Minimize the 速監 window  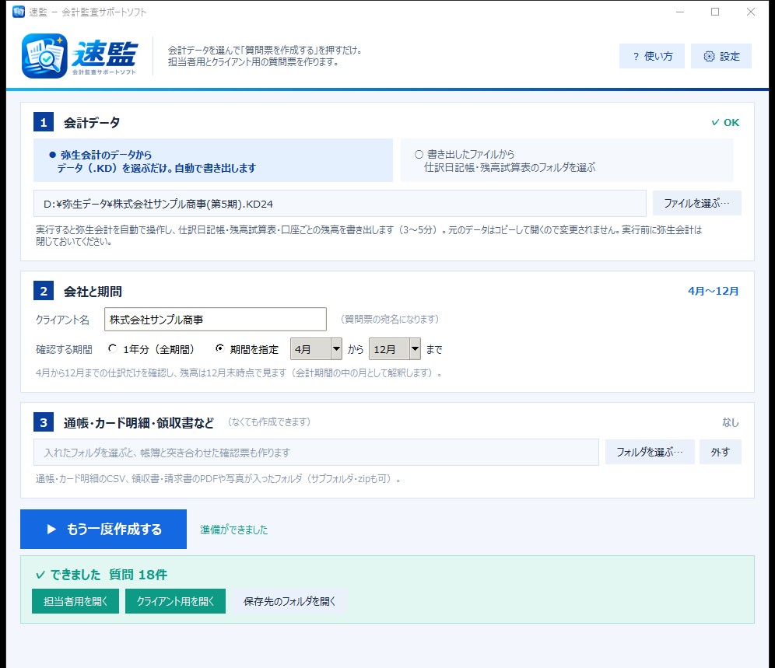tap(680, 12)
